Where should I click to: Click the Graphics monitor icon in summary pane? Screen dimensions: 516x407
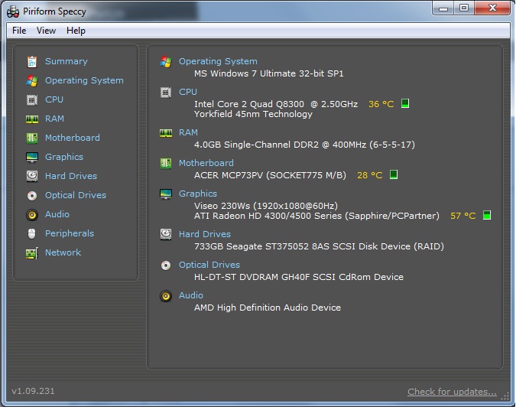pos(166,194)
